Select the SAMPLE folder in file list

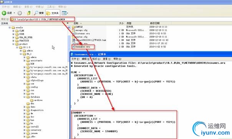click(77, 27)
